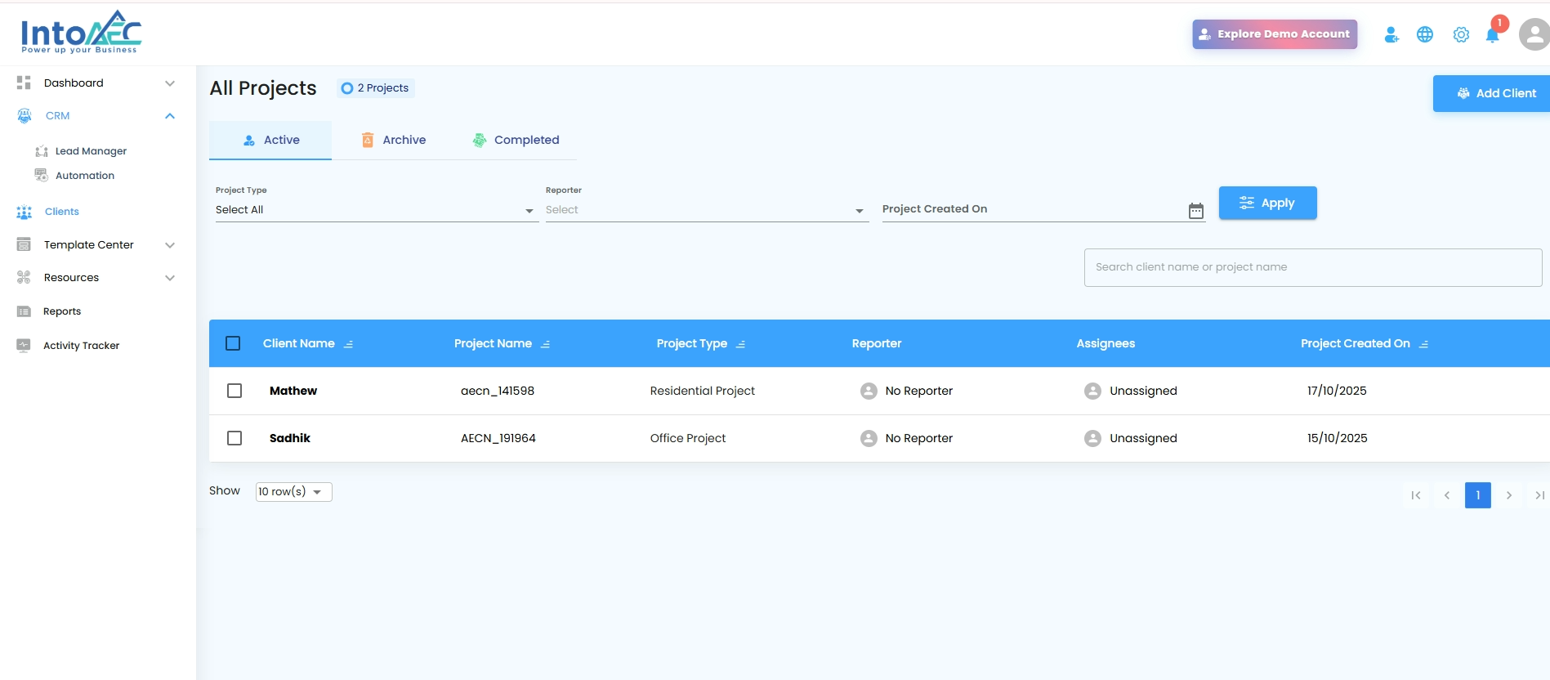
Task: Click assignee avatar in Mathew row
Action: pyautogui.click(x=1092, y=391)
